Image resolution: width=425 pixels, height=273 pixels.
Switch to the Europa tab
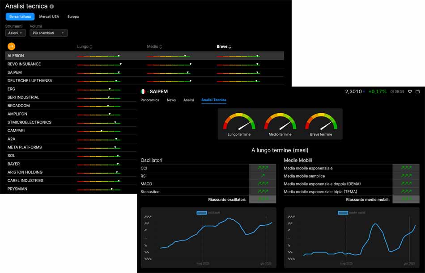73,17
